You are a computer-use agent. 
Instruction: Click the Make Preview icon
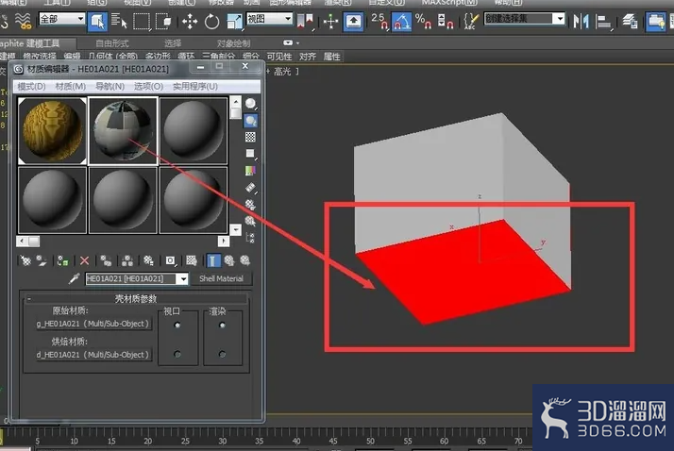250,187
